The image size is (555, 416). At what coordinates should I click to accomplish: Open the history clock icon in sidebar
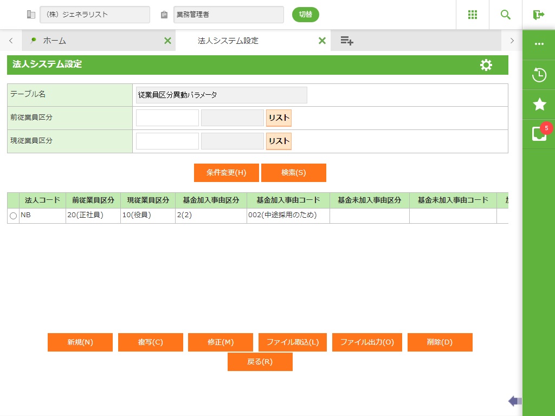pyautogui.click(x=539, y=75)
